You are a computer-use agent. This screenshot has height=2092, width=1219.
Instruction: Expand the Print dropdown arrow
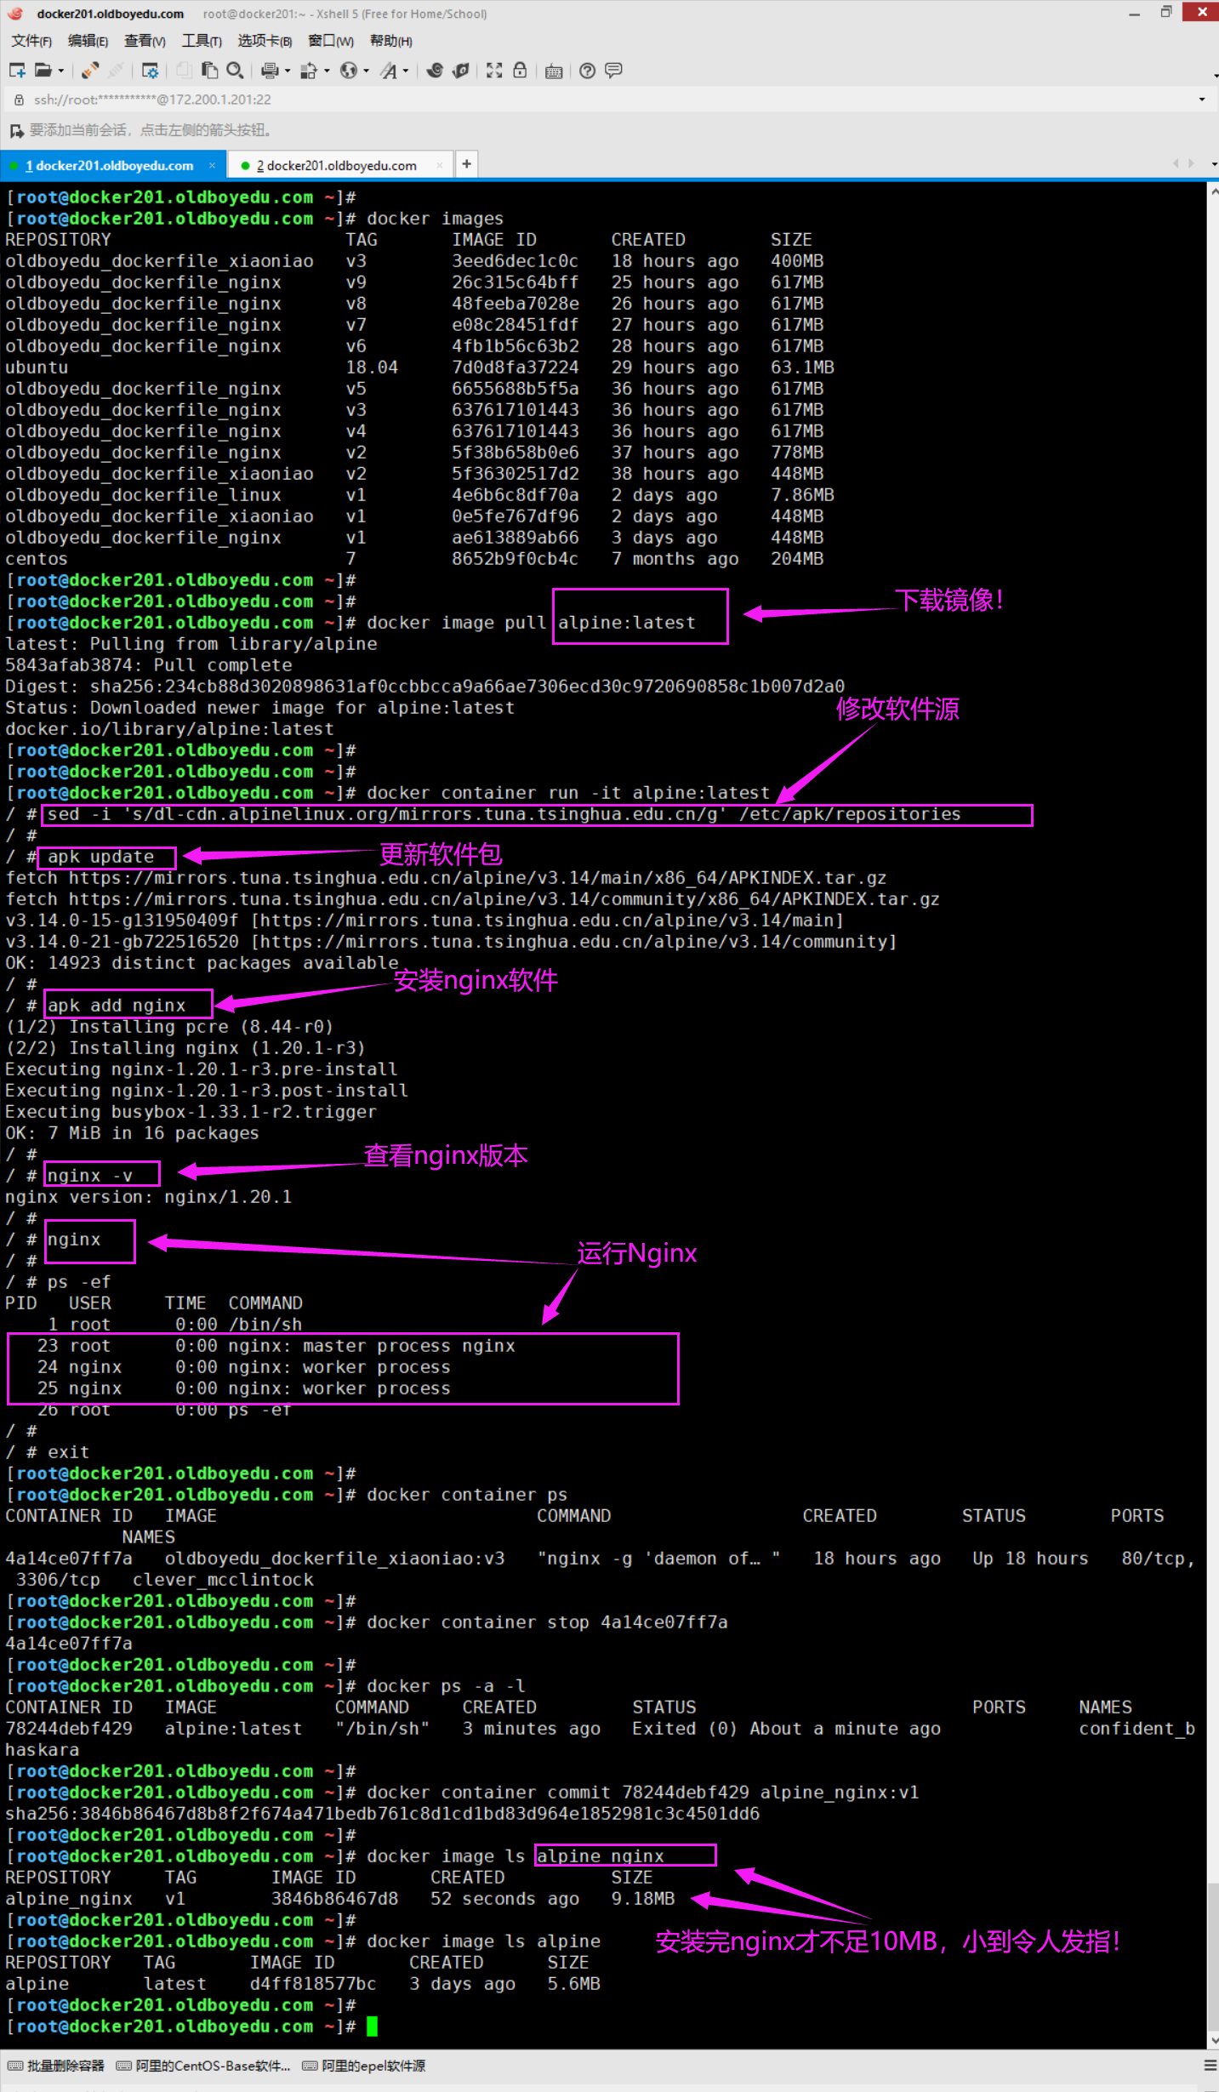pyautogui.click(x=288, y=71)
